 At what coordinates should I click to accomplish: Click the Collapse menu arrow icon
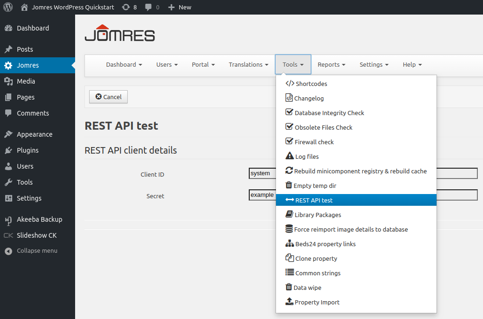8,251
